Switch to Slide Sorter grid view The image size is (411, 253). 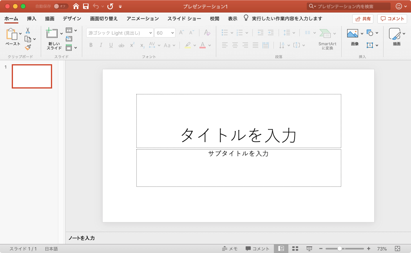295,249
